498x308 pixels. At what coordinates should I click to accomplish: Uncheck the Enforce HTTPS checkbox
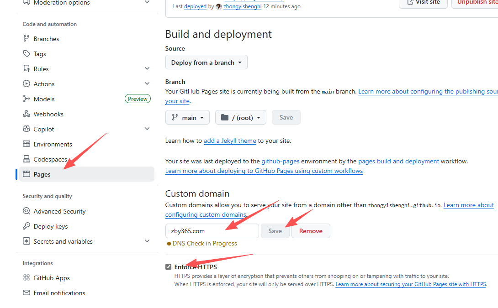(x=168, y=267)
